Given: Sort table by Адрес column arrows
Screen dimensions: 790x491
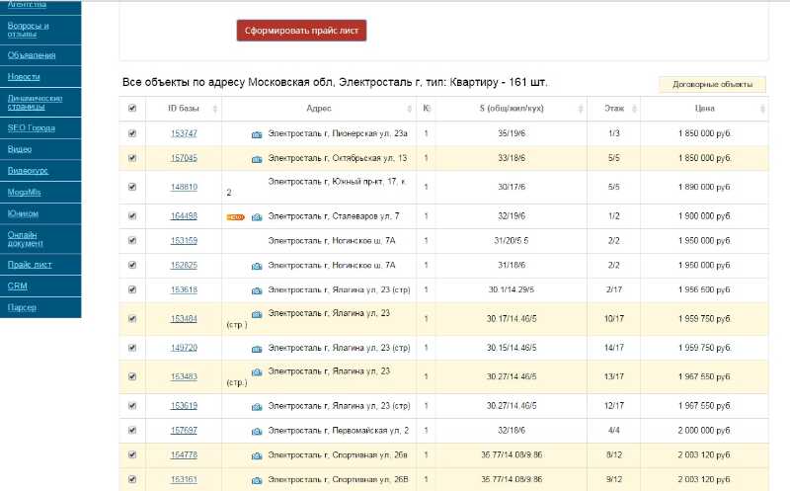Looking at the screenshot, I should (410, 109).
